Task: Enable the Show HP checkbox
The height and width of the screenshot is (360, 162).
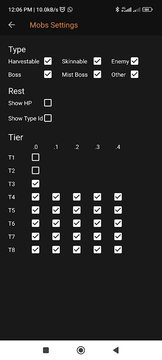Action: tap(48, 103)
